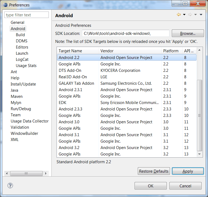The image size is (208, 197).
Task: Open the Usage Stats preferences page
Action: [x=26, y=66]
